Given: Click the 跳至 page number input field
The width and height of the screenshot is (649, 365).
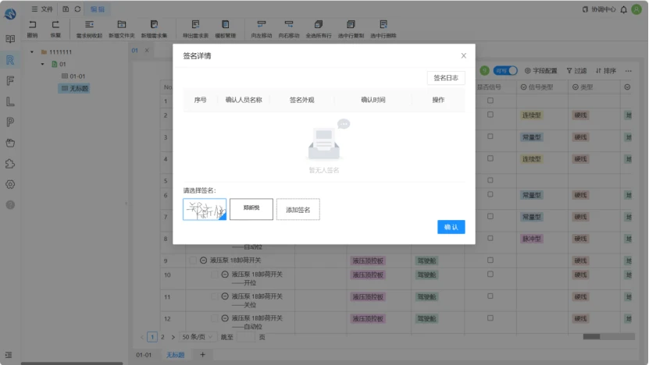Looking at the screenshot, I should point(246,337).
